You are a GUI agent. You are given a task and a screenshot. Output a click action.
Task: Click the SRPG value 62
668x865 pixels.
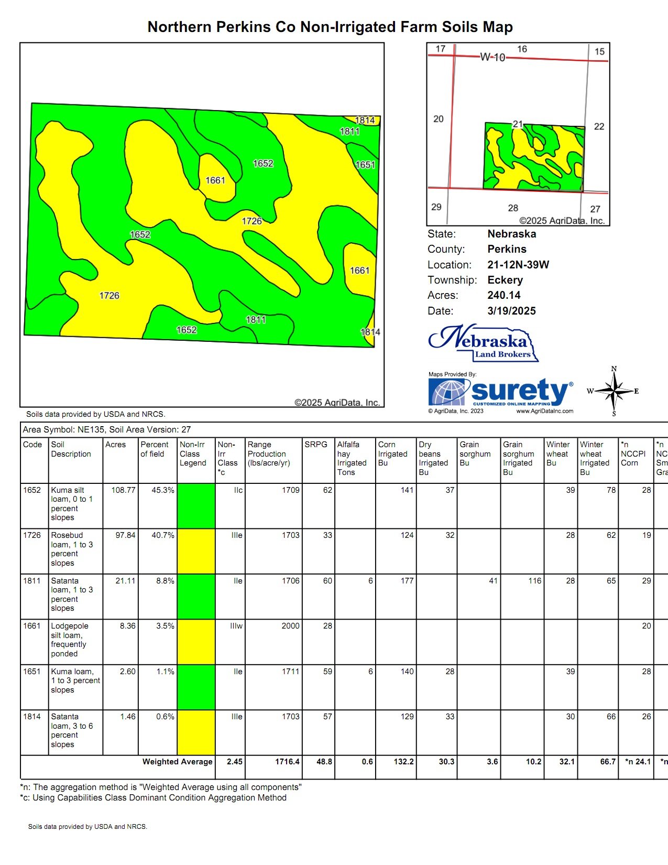pos(327,490)
